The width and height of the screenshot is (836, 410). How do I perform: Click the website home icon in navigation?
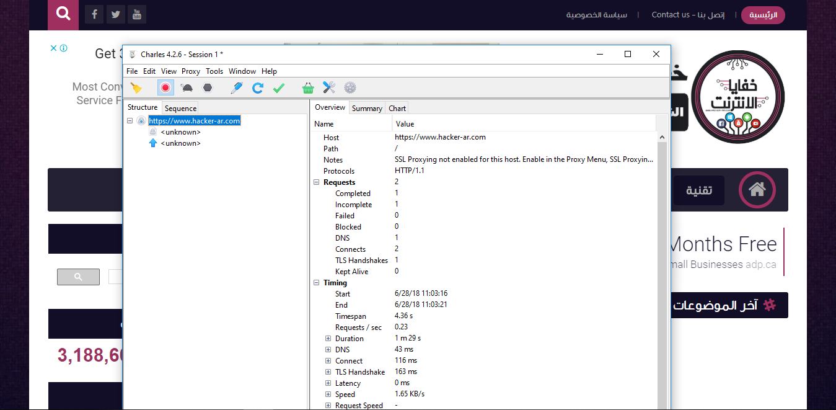(757, 190)
